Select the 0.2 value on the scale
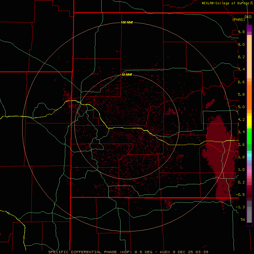The width and height of the screenshot is (254, 254). [241, 182]
